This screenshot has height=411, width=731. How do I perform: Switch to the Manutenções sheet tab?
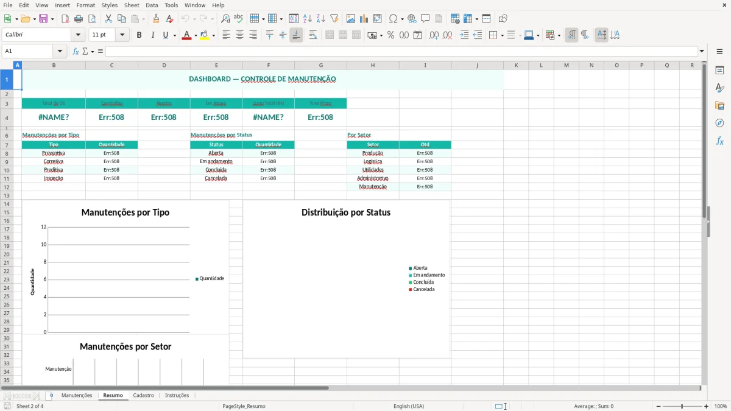pos(77,396)
